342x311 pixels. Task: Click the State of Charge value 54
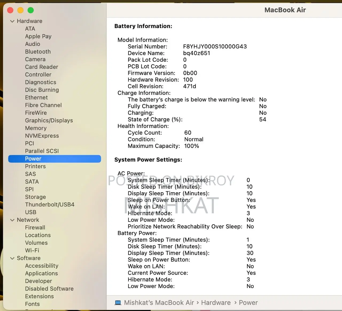click(263, 120)
